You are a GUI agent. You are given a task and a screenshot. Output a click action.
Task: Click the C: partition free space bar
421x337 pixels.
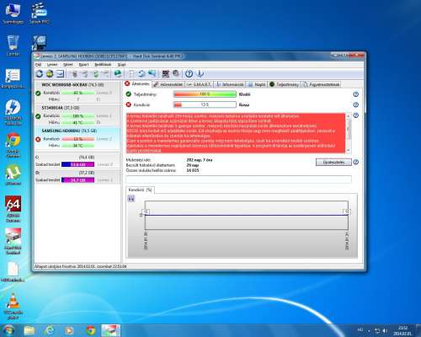pos(78,164)
